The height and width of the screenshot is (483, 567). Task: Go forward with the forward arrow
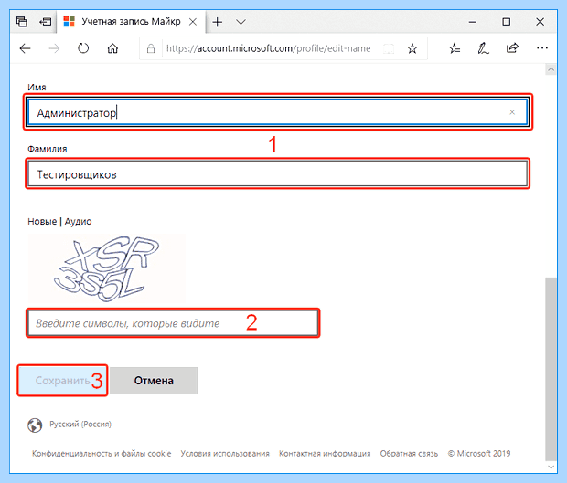pos(54,48)
